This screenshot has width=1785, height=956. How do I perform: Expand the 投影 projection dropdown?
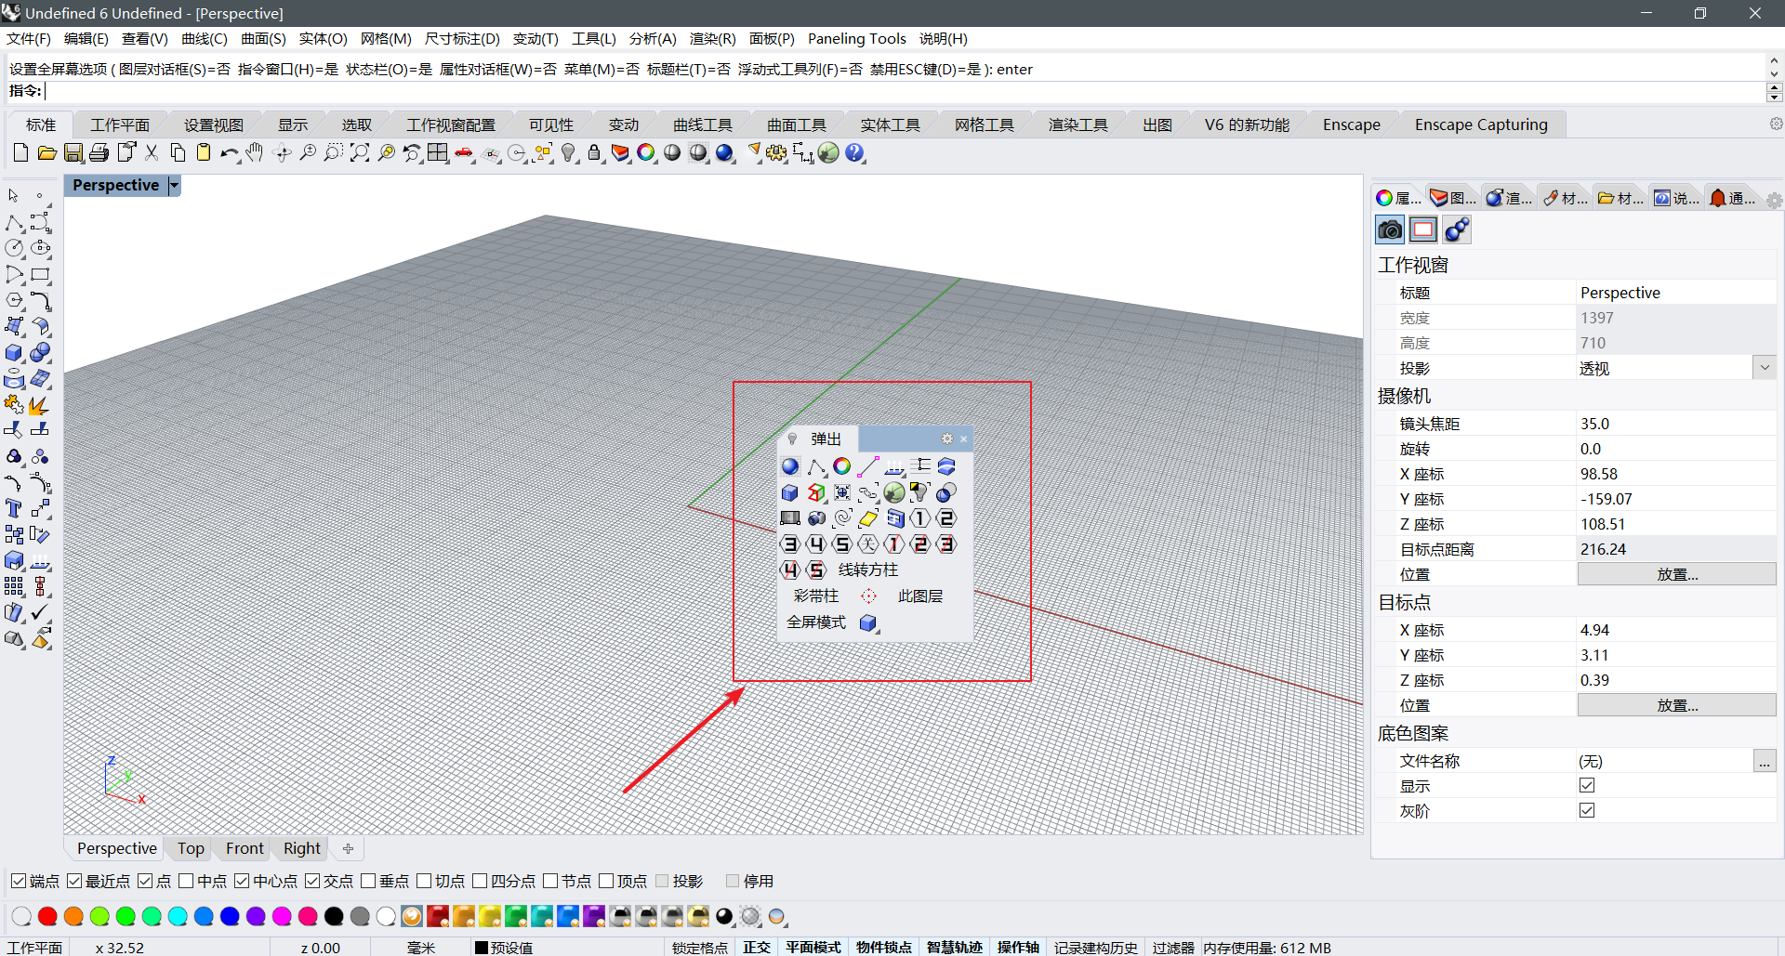pyautogui.click(x=1765, y=368)
